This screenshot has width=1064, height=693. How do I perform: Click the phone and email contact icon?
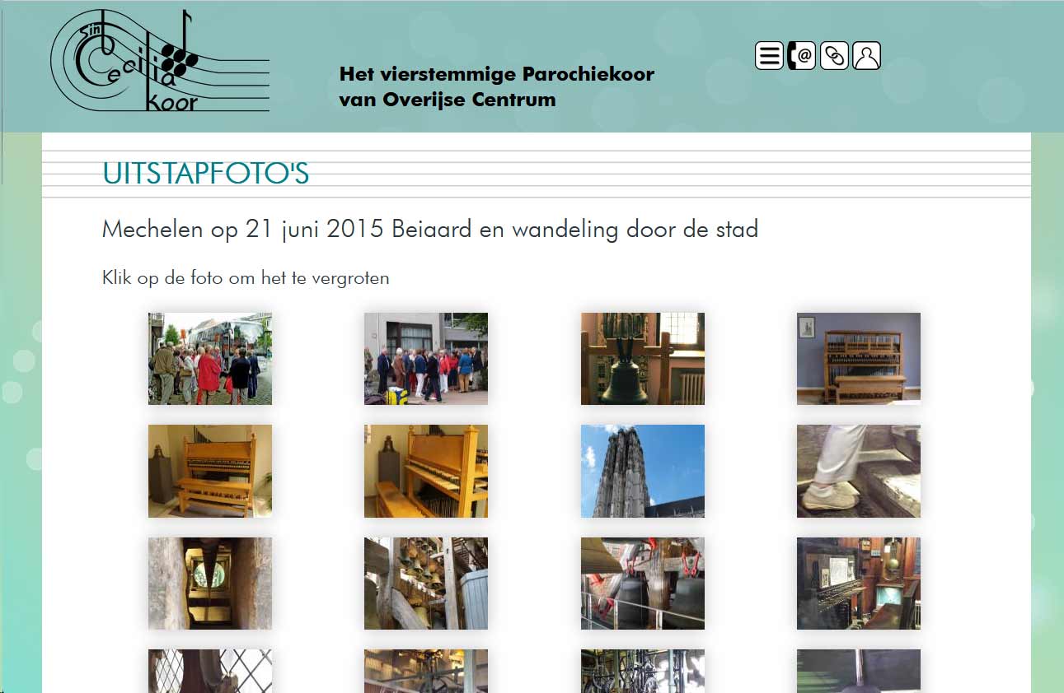point(801,56)
